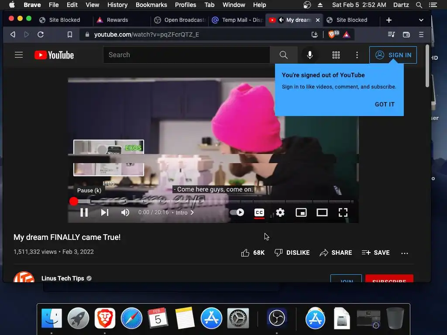Viewport: 447px width, 335px height.
Task: Save the video to a playlist
Action: click(x=376, y=253)
